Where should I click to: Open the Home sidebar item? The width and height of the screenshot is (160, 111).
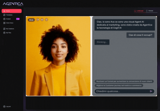click(12, 11)
